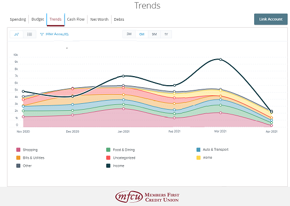Select Income data point for Mar 2021
This screenshot has width=290, height=206.
[221, 59]
